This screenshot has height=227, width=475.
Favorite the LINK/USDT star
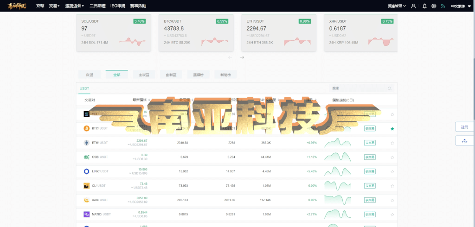[x=392, y=171]
